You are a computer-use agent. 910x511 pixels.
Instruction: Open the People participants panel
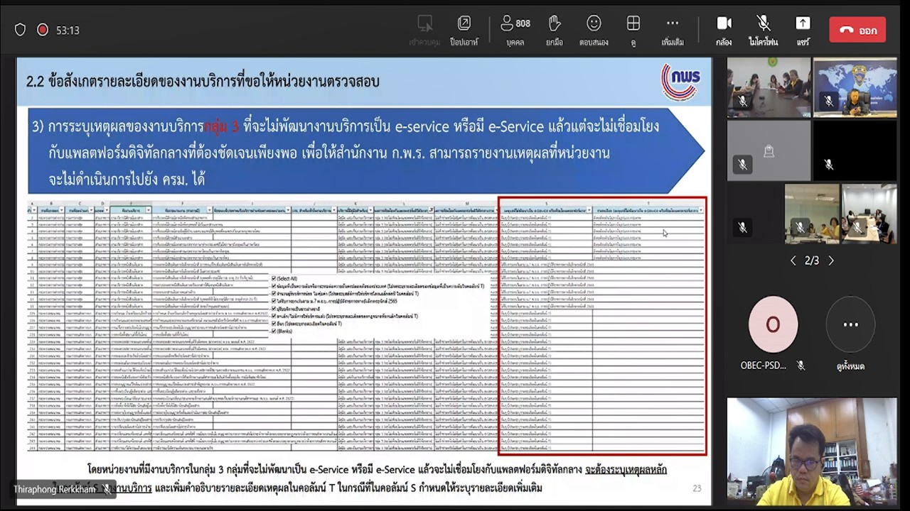pos(515,29)
